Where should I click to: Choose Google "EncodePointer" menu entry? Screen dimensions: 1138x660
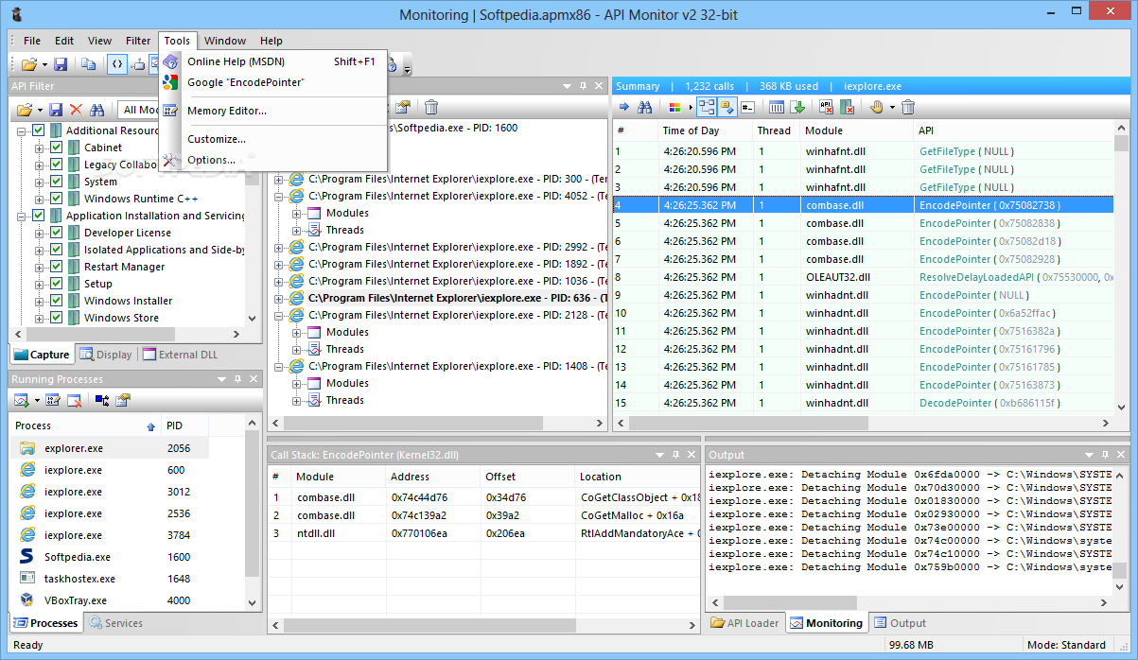click(273, 82)
